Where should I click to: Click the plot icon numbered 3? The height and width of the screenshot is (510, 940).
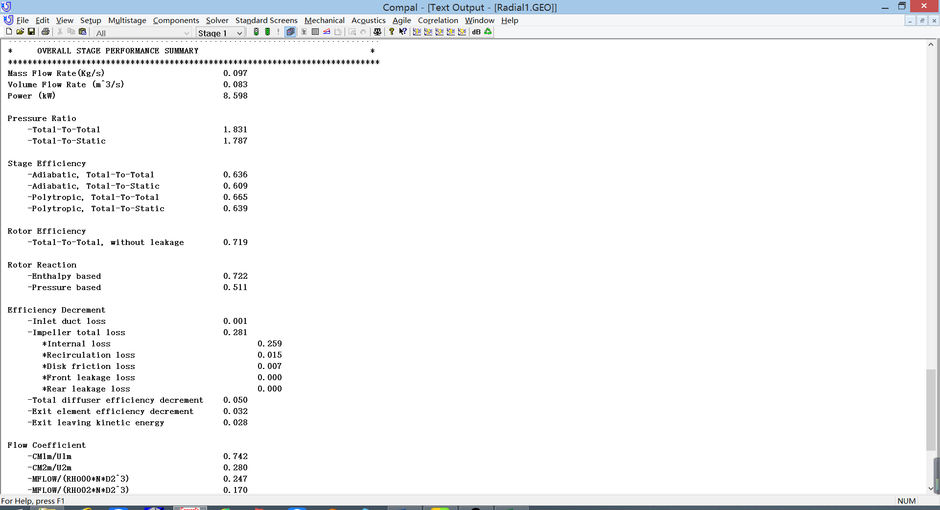tap(440, 32)
